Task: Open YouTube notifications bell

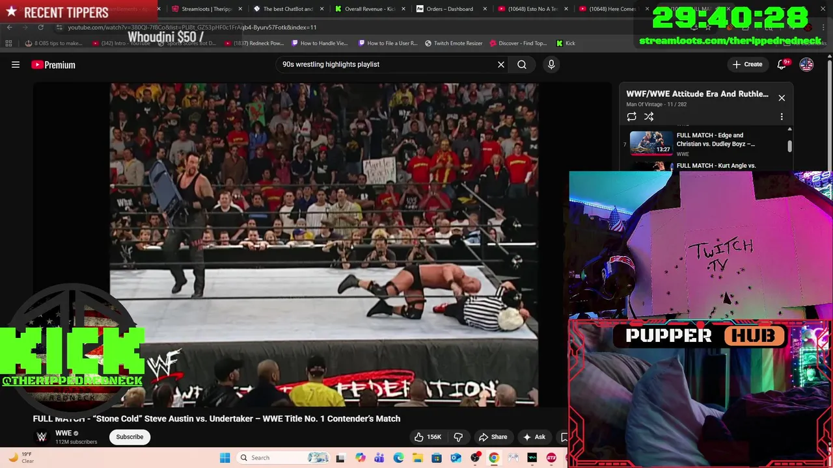Action: tap(782, 64)
